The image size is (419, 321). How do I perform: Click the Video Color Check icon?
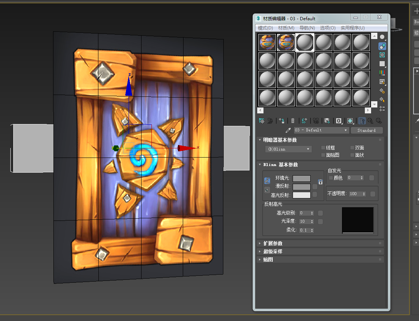[383, 73]
